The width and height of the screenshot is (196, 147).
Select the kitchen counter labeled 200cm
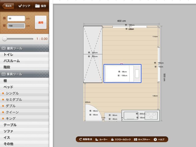141,115
